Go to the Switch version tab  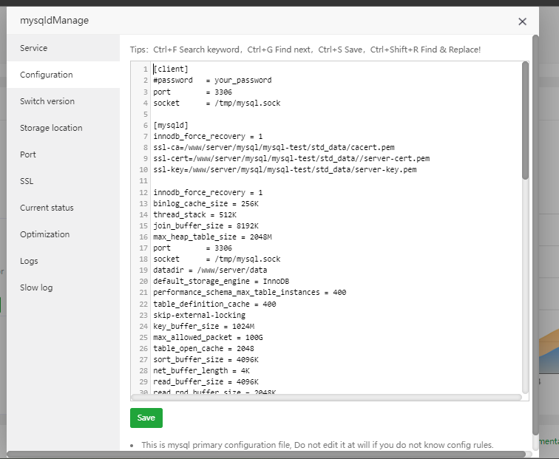(47, 101)
